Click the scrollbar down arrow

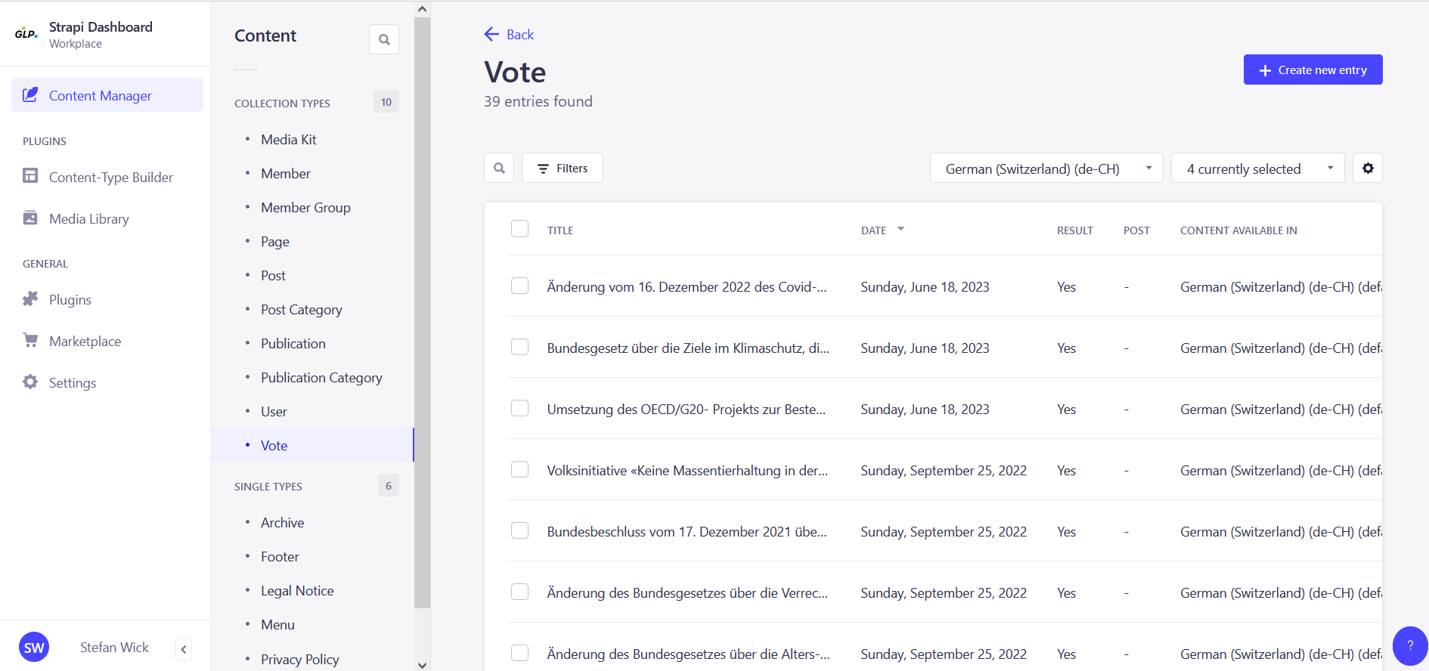coord(423,664)
